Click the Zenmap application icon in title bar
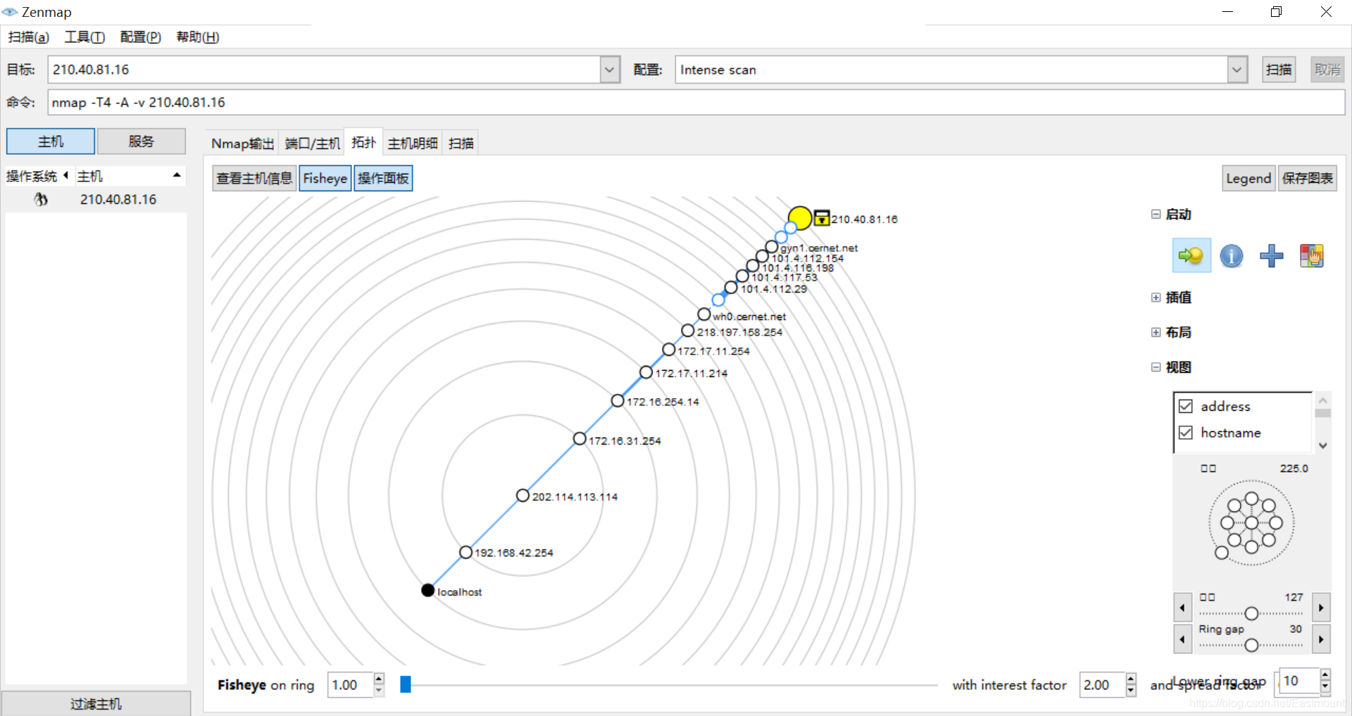 pos(10,12)
